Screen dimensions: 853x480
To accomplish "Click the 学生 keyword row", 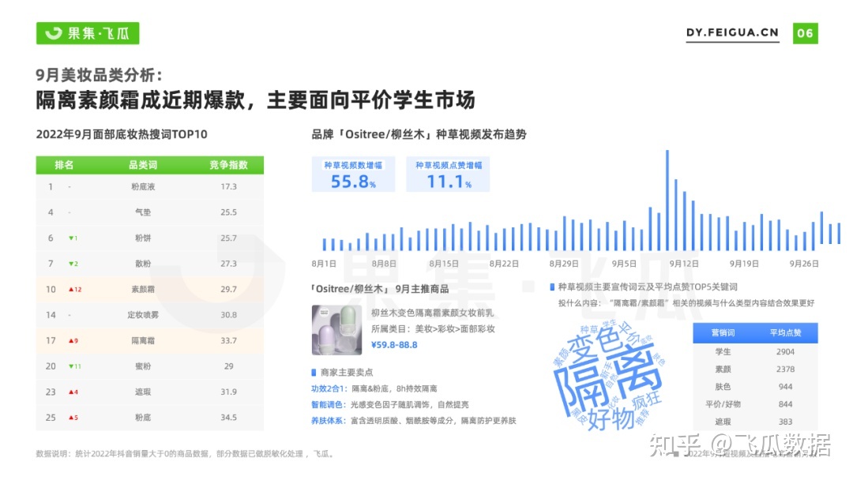I will click(x=755, y=351).
